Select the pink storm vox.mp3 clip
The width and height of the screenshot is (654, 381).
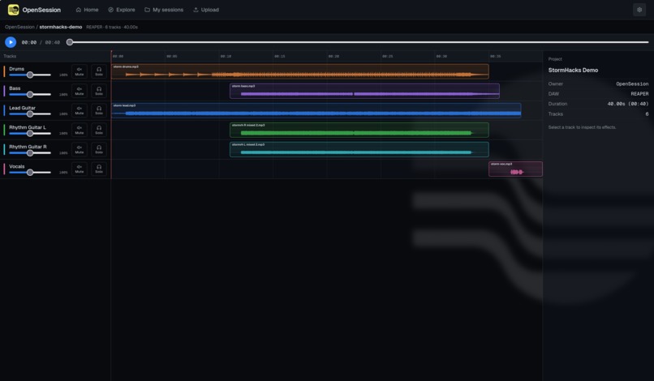tap(515, 169)
